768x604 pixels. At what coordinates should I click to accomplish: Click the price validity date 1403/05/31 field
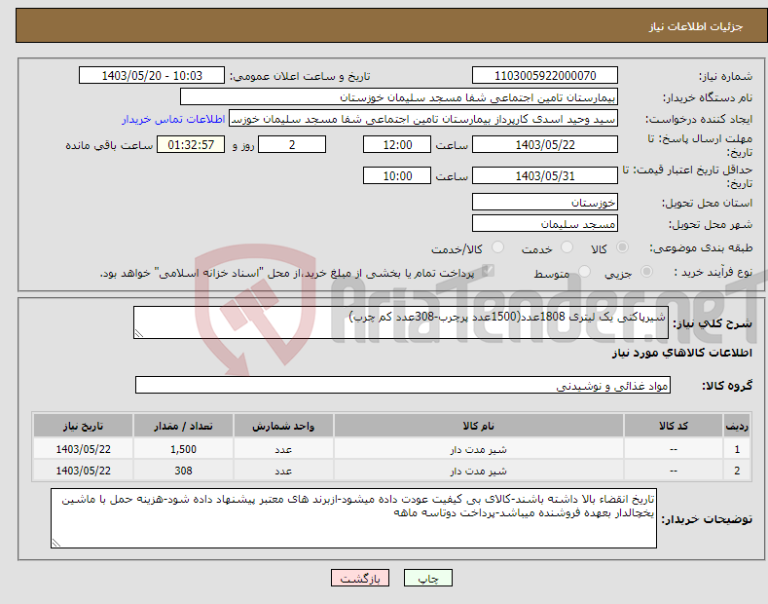coord(545,175)
